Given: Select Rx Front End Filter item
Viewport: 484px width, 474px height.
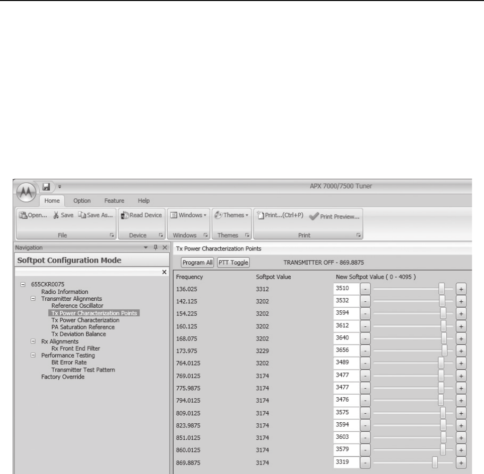Looking at the screenshot, I should click(76, 348).
